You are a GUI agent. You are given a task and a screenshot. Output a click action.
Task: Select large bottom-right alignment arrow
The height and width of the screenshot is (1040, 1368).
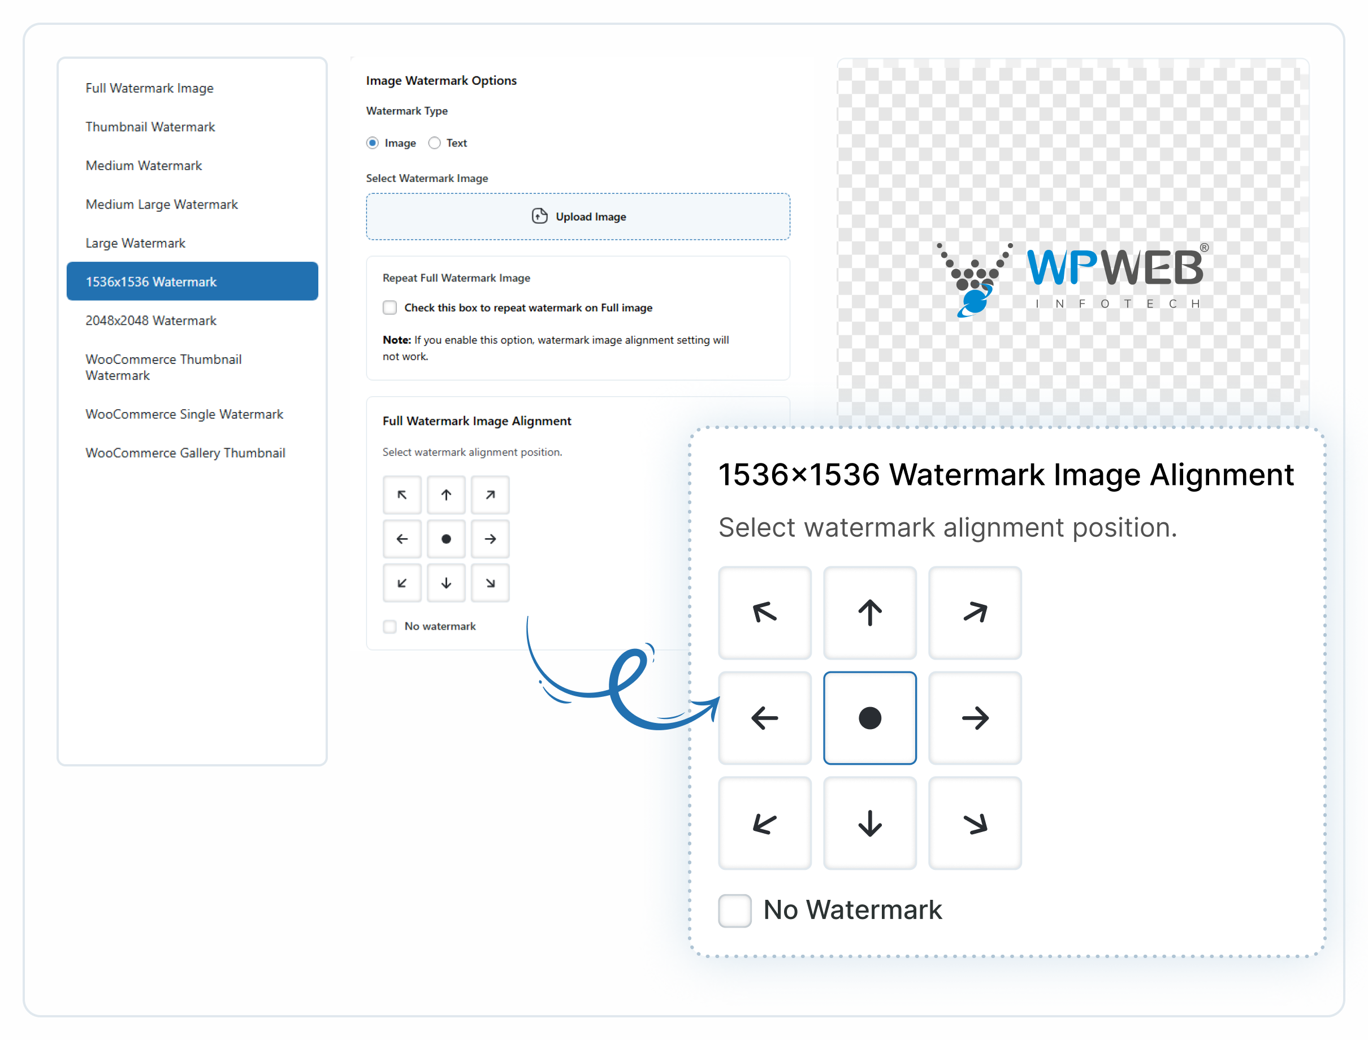[x=975, y=824]
